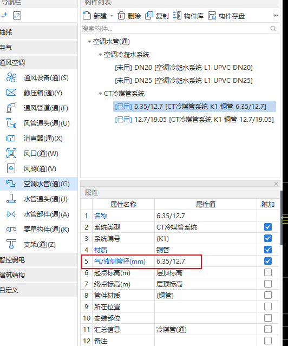Click 终点标高(m) value 层顶标高
The image size is (288, 346).
pyautogui.click(x=206, y=284)
